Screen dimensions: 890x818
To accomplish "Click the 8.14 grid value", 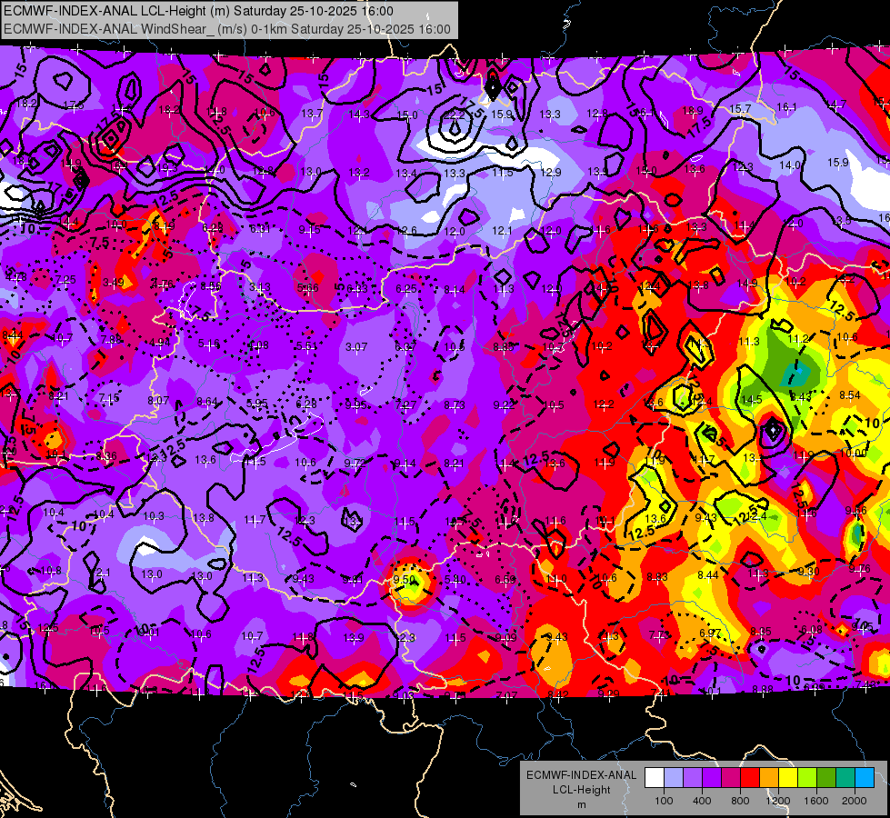I will click(x=455, y=290).
